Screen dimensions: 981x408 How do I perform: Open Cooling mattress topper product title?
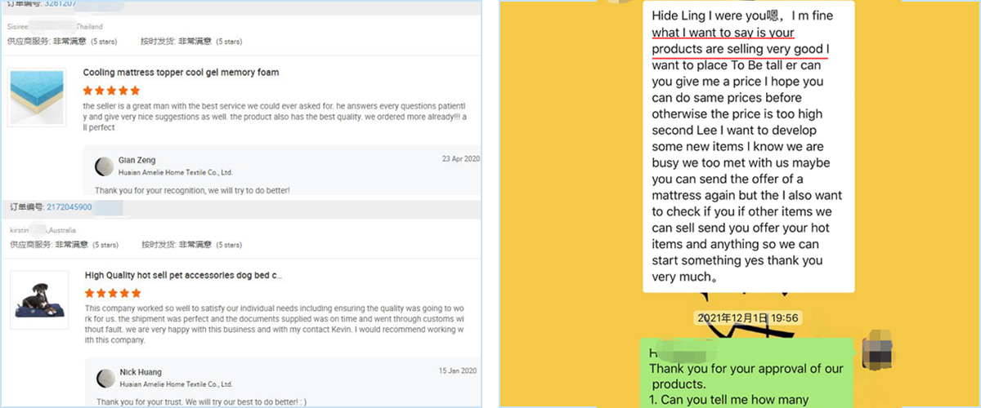181,73
